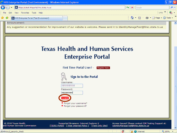Image resolution: width=177 pixels, height=133 pixels.
Task: Click the scrollbar up arrow
Action: point(175,23)
